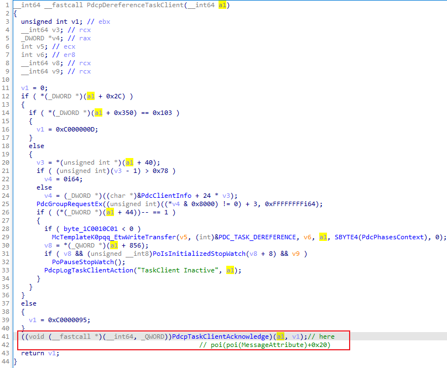Click the byte_1C0010C01 variable
447x368 pixels.
(90, 229)
